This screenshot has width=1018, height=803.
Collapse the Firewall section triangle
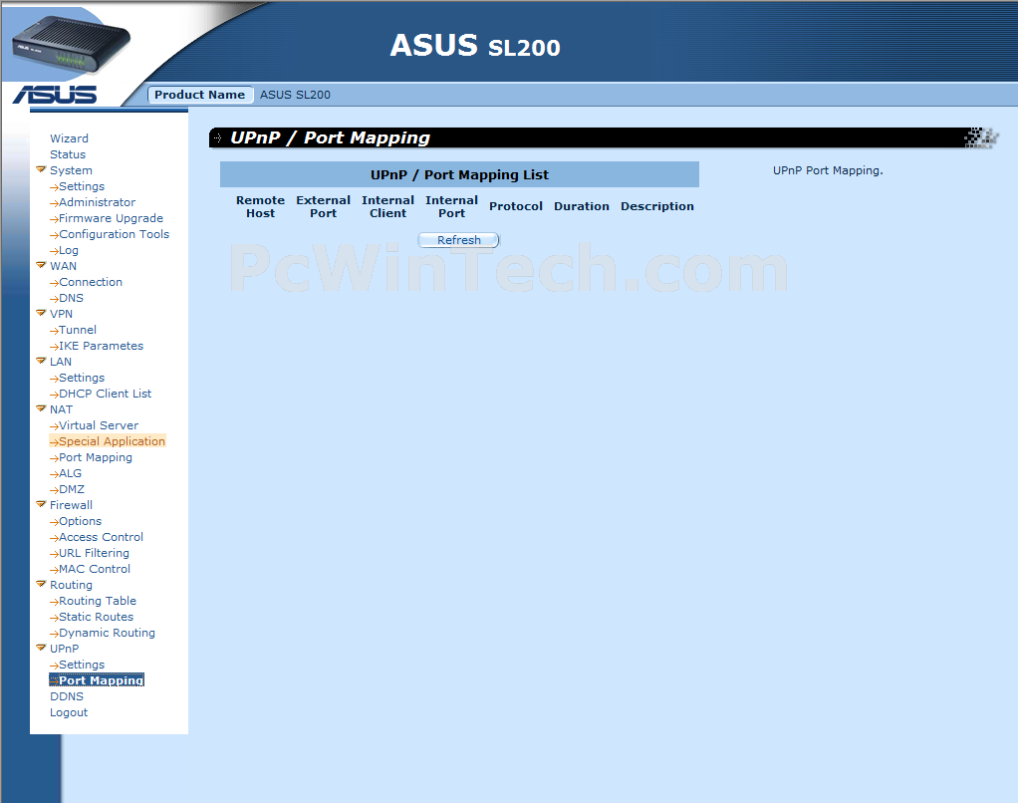tap(41, 504)
